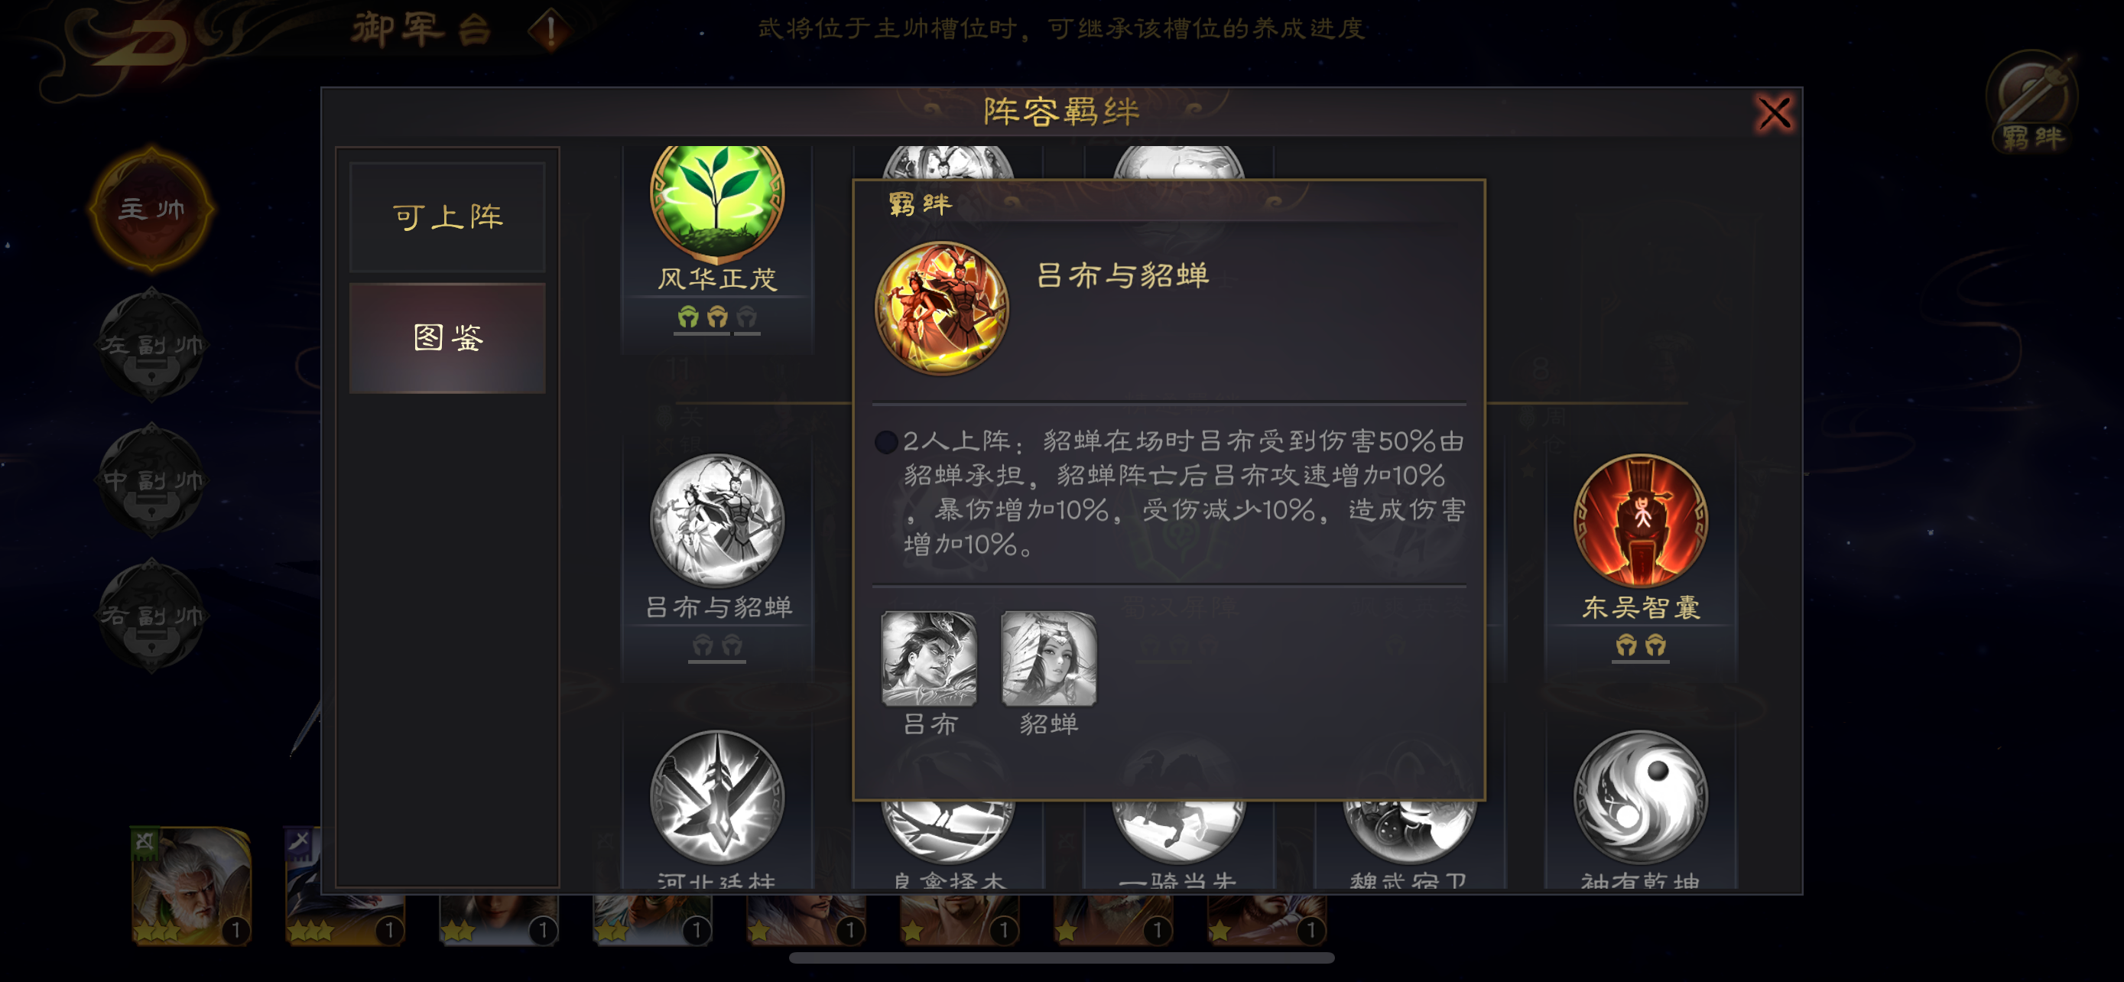Image resolution: width=2124 pixels, height=982 pixels.
Task: Switch to the 图鉴 tab
Action: tap(447, 338)
